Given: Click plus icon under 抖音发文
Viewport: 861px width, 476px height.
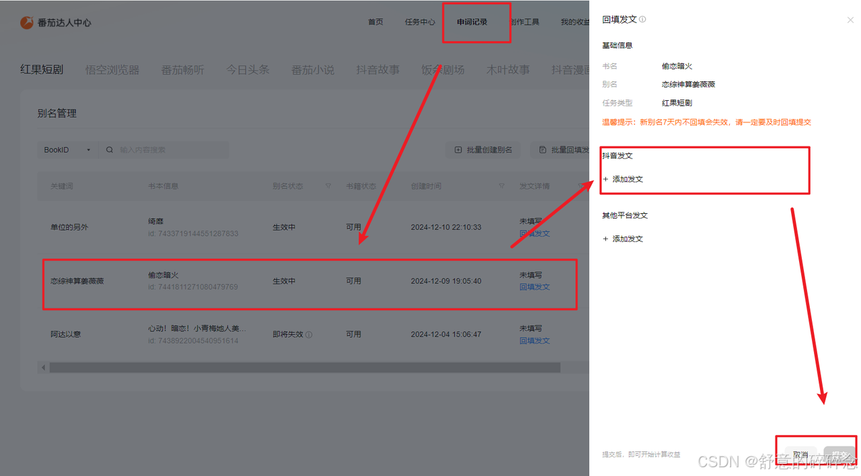Looking at the screenshot, I should coord(605,180).
